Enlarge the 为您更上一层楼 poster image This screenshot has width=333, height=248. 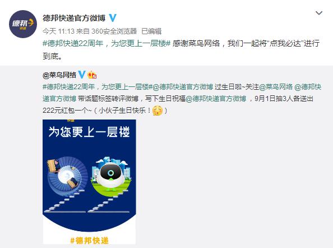point(89,182)
